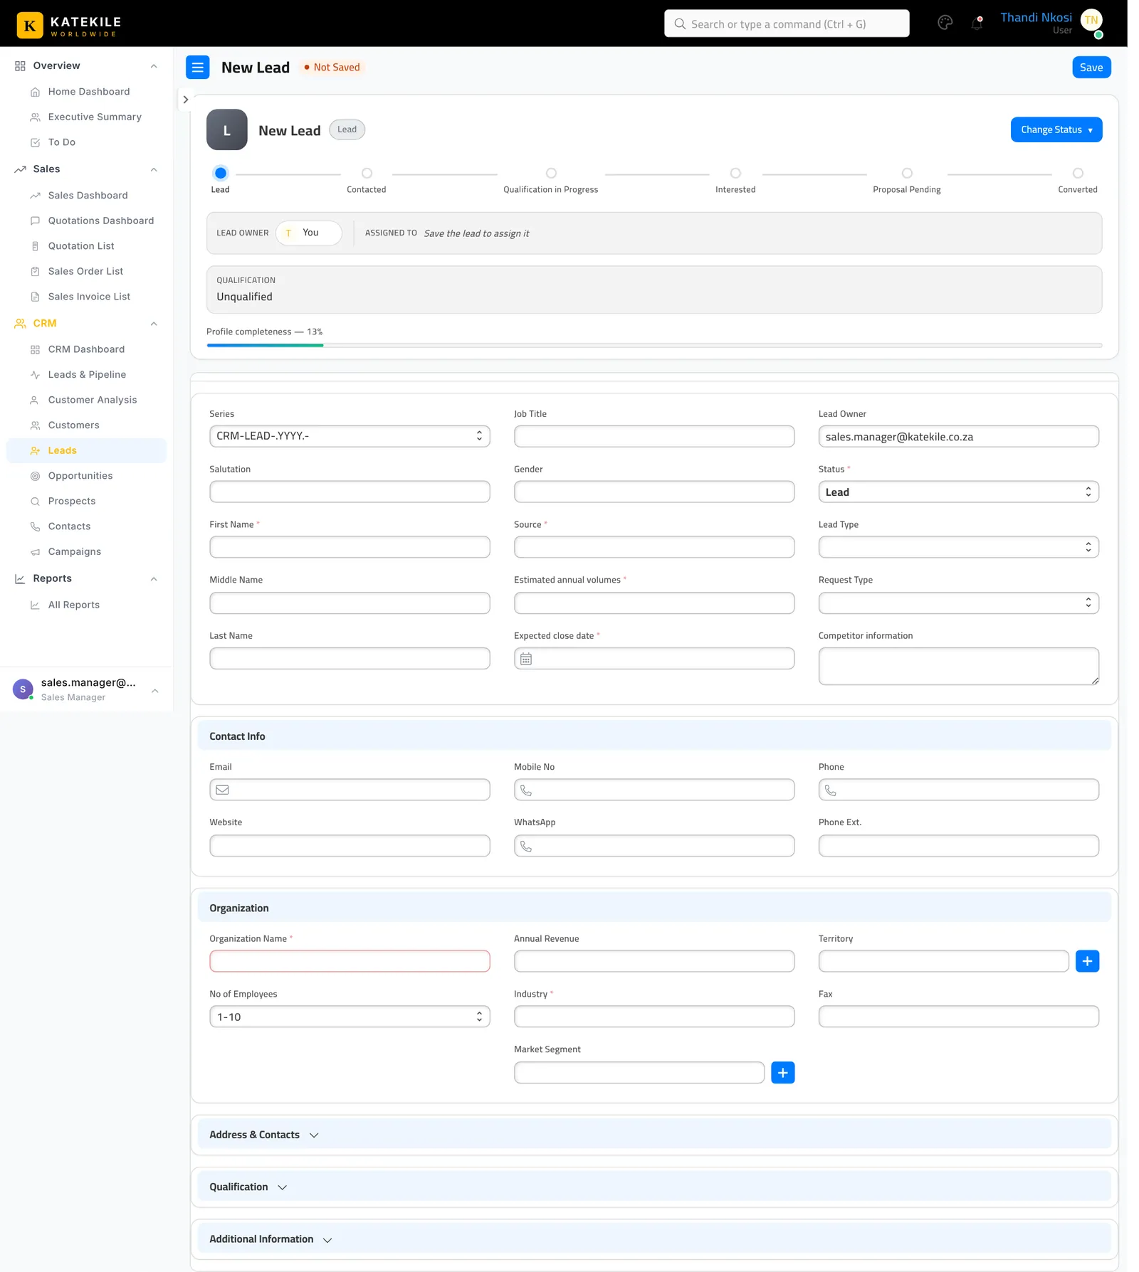The height and width of the screenshot is (1272, 1139).
Task: Select the Lead pipeline stage
Action: [x=221, y=180]
